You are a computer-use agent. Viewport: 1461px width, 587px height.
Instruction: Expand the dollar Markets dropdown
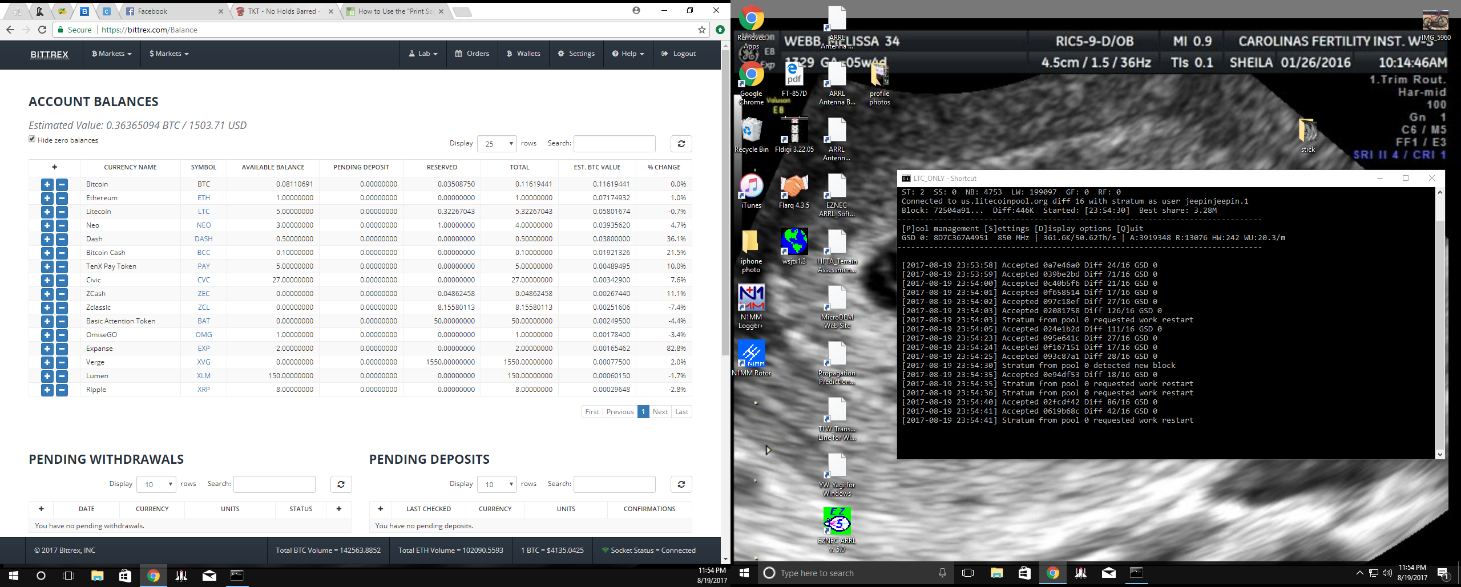pyautogui.click(x=169, y=54)
